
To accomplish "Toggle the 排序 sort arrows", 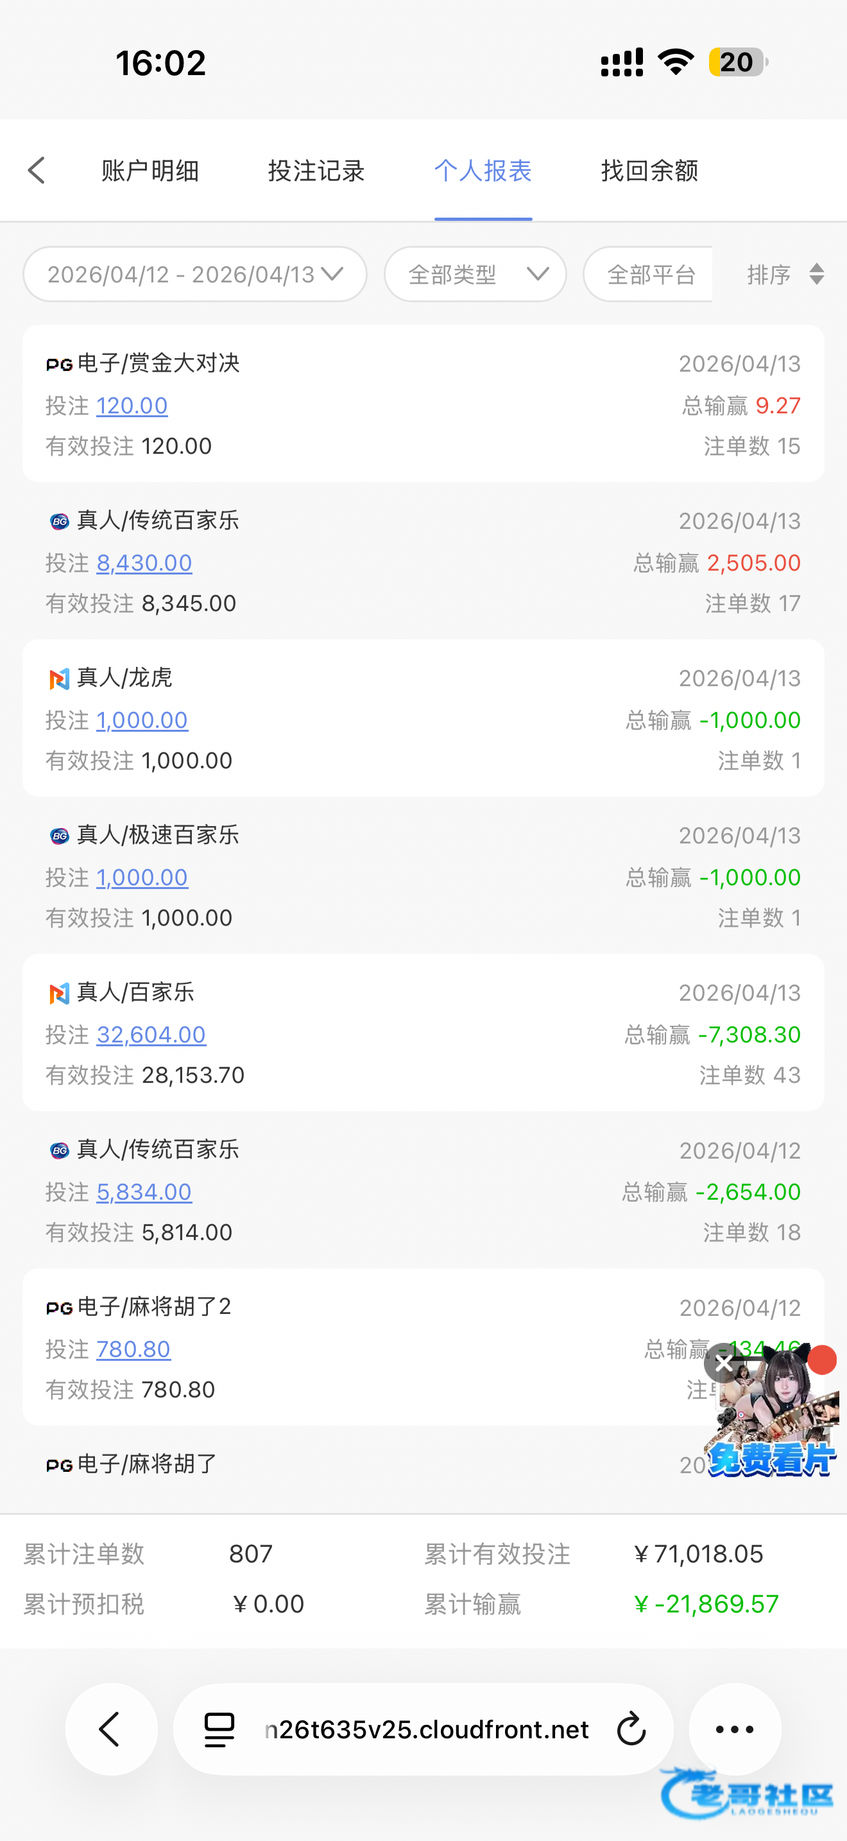I will click(x=816, y=275).
